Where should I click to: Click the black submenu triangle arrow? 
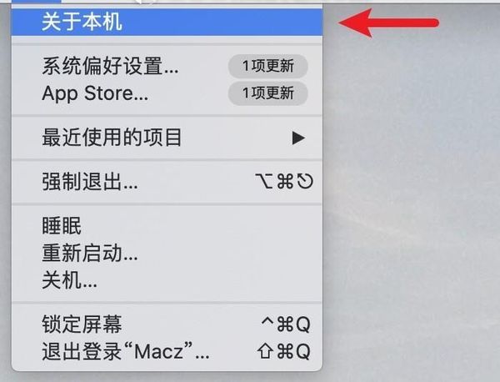pyautogui.click(x=298, y=138)
